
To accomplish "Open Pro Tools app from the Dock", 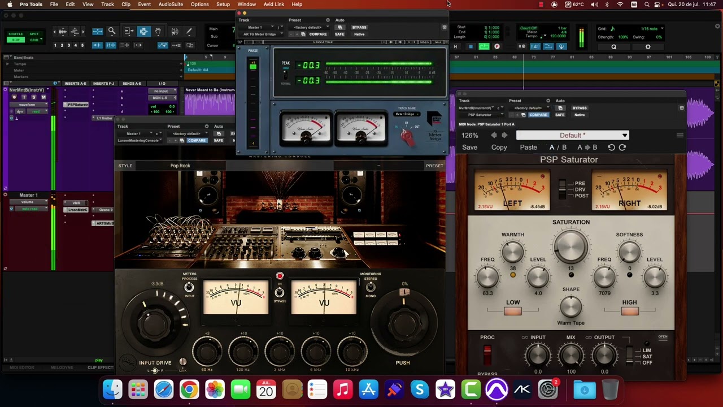I will click(496, 389).
